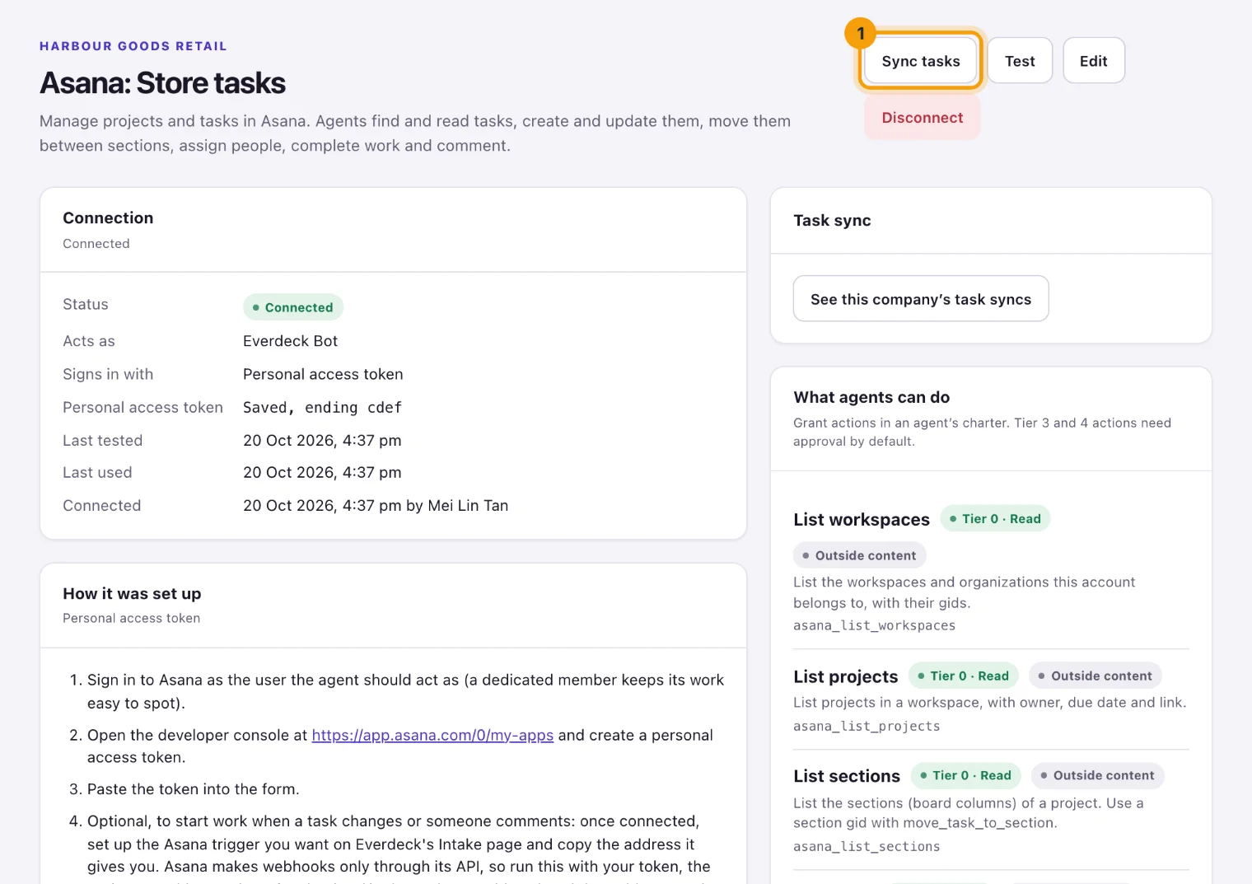This screenshot has width=1252, height=884.
Task: Select Tier 0 · Read badge beside List sections
Action: 966,775
